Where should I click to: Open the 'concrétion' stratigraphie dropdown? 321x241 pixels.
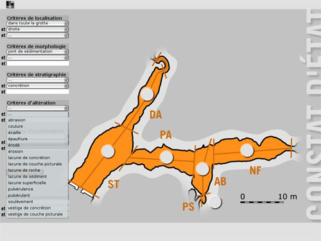coord(37,85)
